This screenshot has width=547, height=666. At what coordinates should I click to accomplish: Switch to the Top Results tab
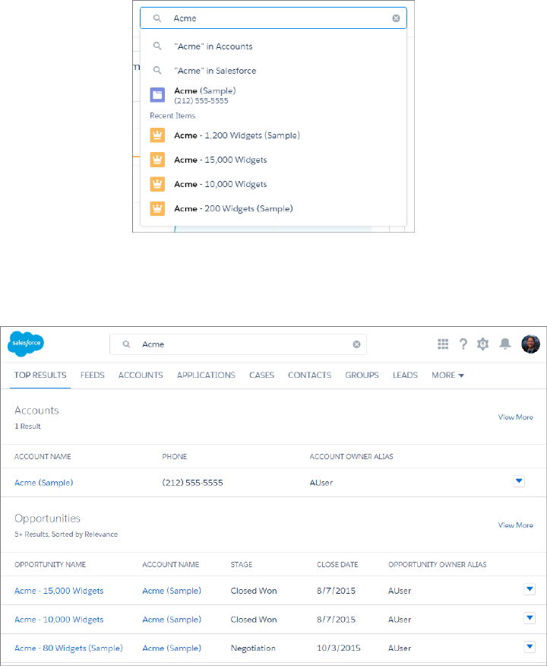click(40, 375)
